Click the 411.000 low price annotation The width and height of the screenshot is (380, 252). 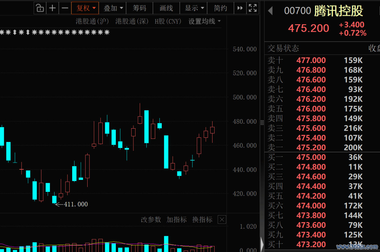76,204
